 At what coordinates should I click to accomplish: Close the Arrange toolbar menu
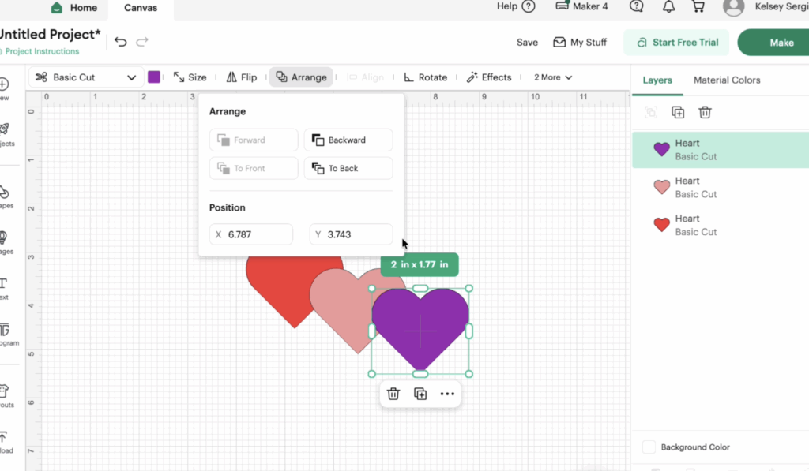pyautogui.click(x=301, y=77)
